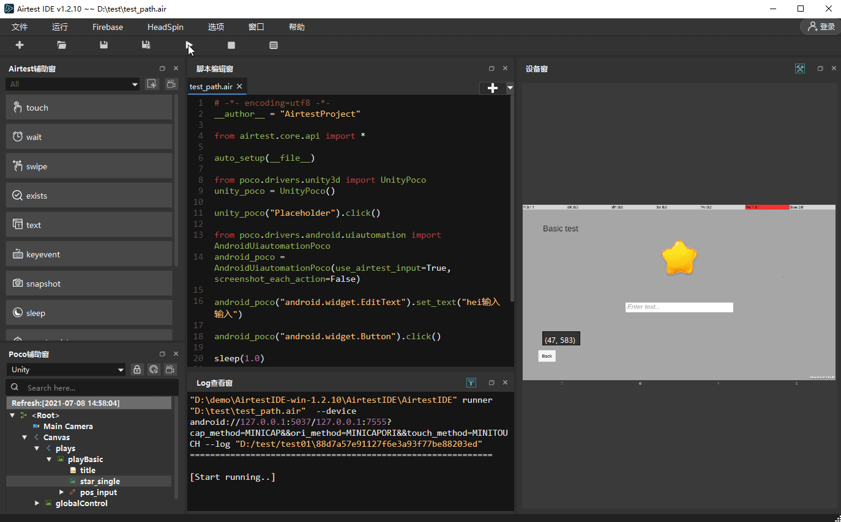Collapse the playBasic tree node
The image size is (841, 522).
click(49, 460)
